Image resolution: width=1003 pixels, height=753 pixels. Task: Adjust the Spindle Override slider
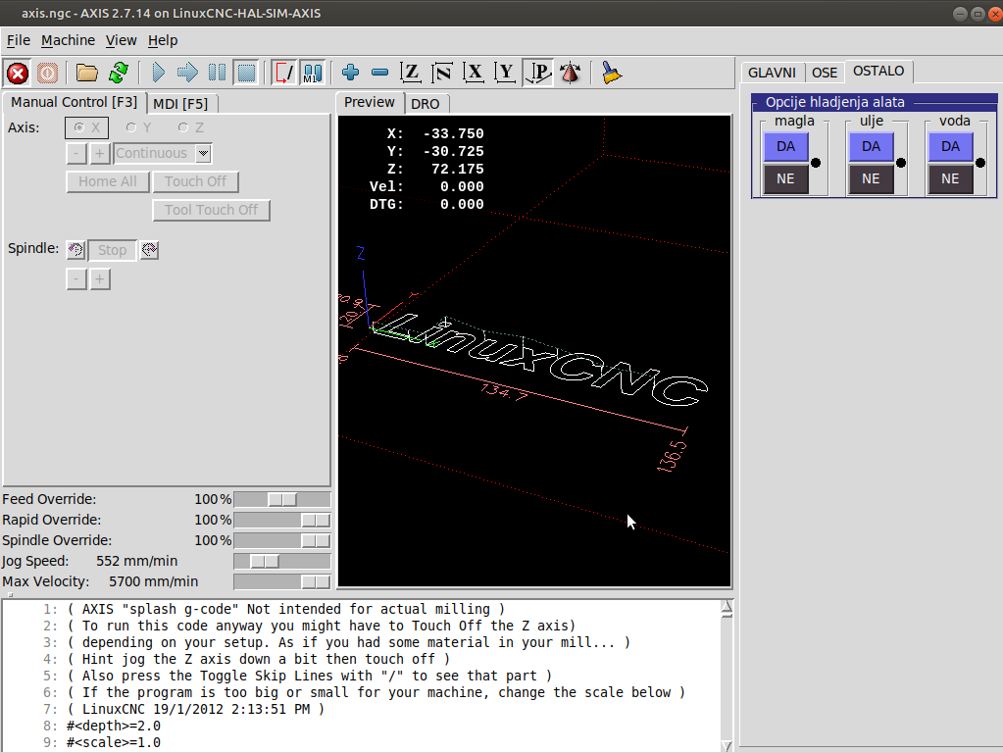click(282, 540)
